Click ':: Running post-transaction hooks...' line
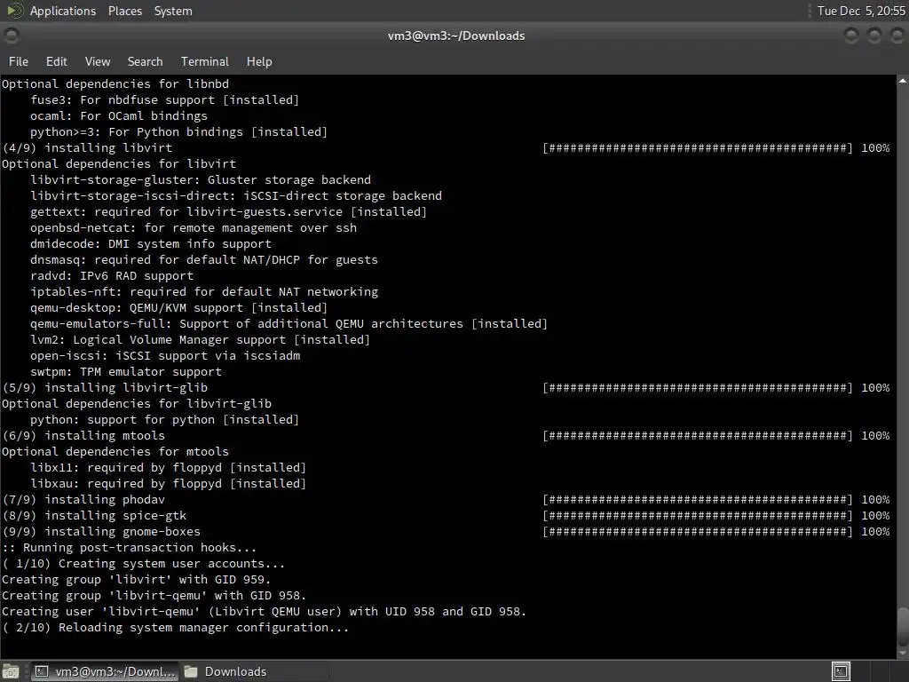 tap(129, 547)
